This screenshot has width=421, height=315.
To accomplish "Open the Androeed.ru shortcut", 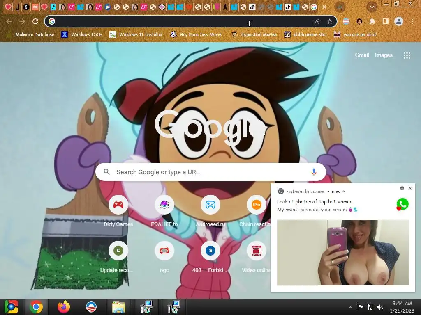I will click(x=210, y=212).
